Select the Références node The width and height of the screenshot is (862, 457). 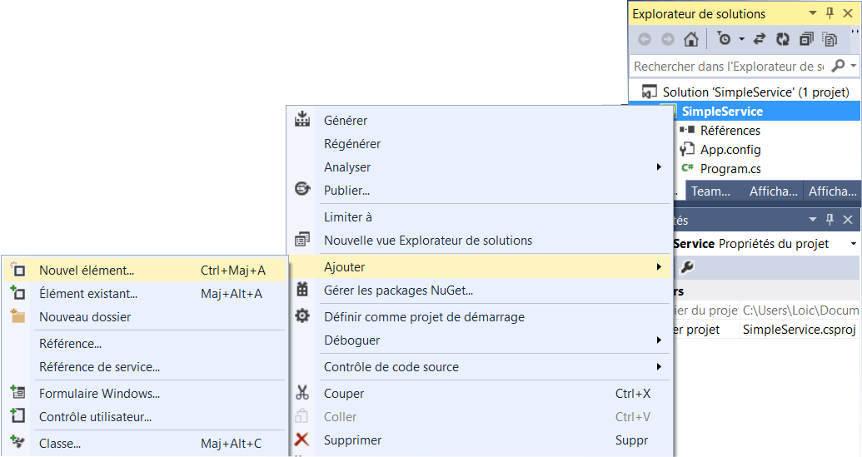730,131
